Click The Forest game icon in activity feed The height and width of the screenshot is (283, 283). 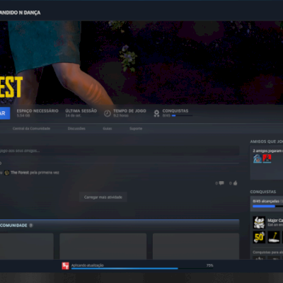(x=7, y=173)
